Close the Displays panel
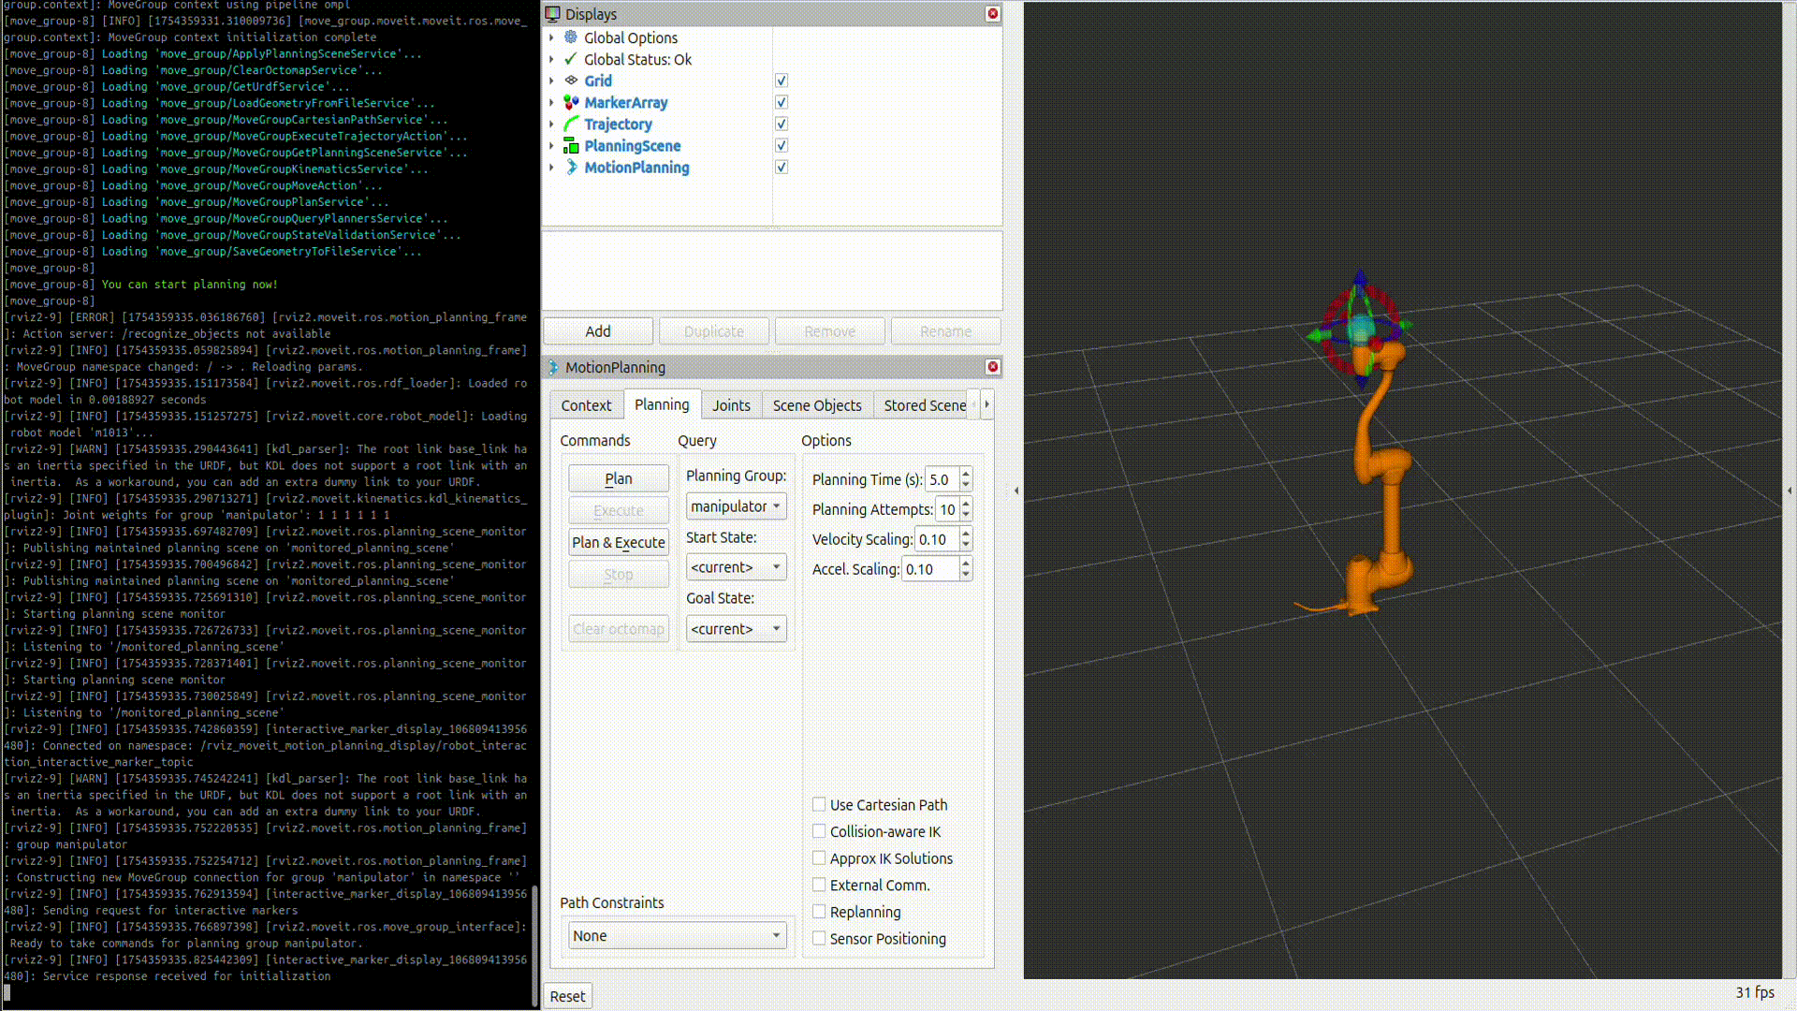The height and width of the screenshot is (1011, 1797). 993,14
